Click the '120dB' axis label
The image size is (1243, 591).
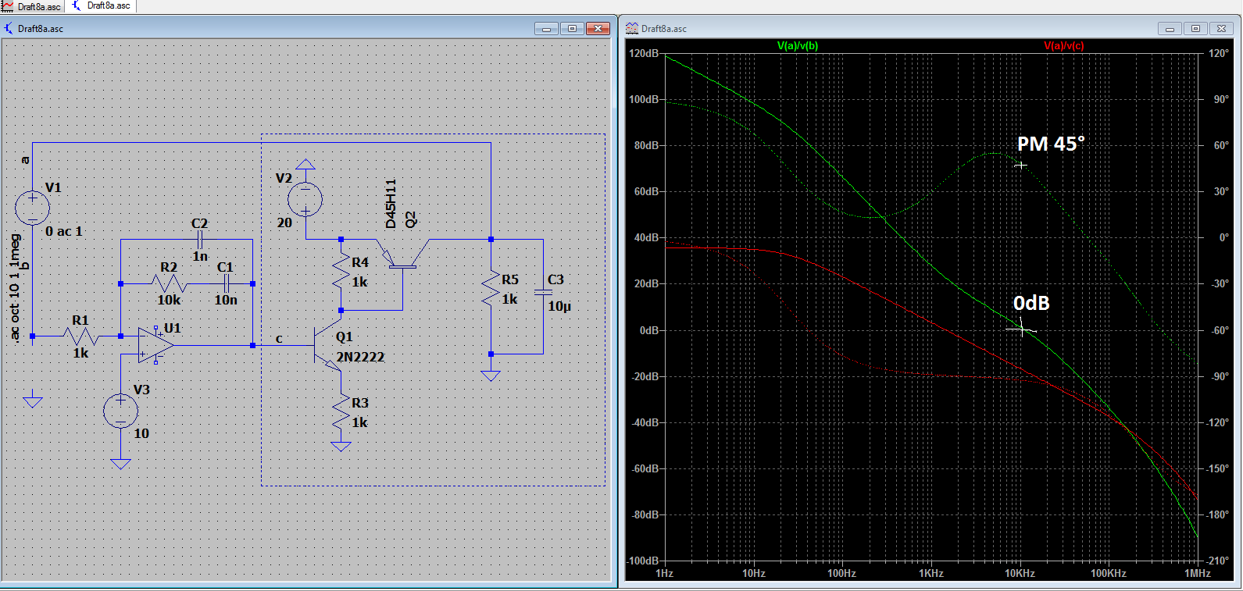click(x=644, y=53)
